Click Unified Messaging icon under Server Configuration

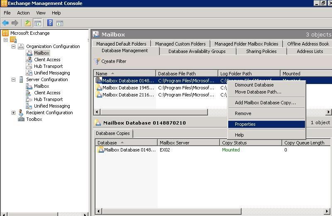(29, 106)
